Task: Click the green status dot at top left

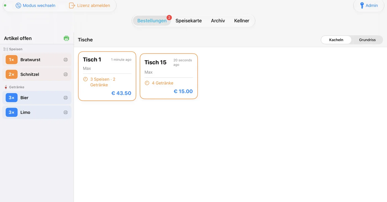Action: tap(5, 5)
